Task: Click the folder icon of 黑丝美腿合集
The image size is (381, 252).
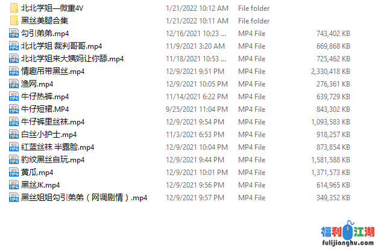Action: [x=14, y=20]
